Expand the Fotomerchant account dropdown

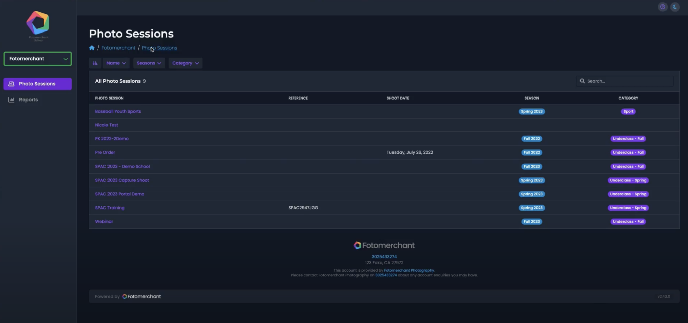[38, 59]
